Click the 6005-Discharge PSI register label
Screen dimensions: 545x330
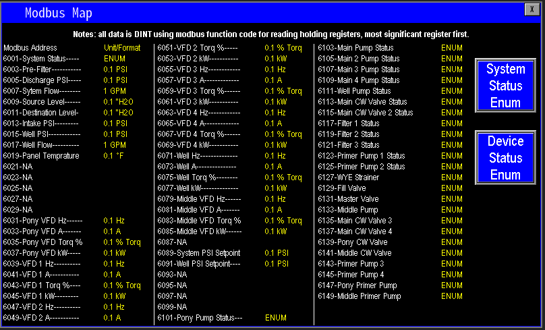[42, 80]
